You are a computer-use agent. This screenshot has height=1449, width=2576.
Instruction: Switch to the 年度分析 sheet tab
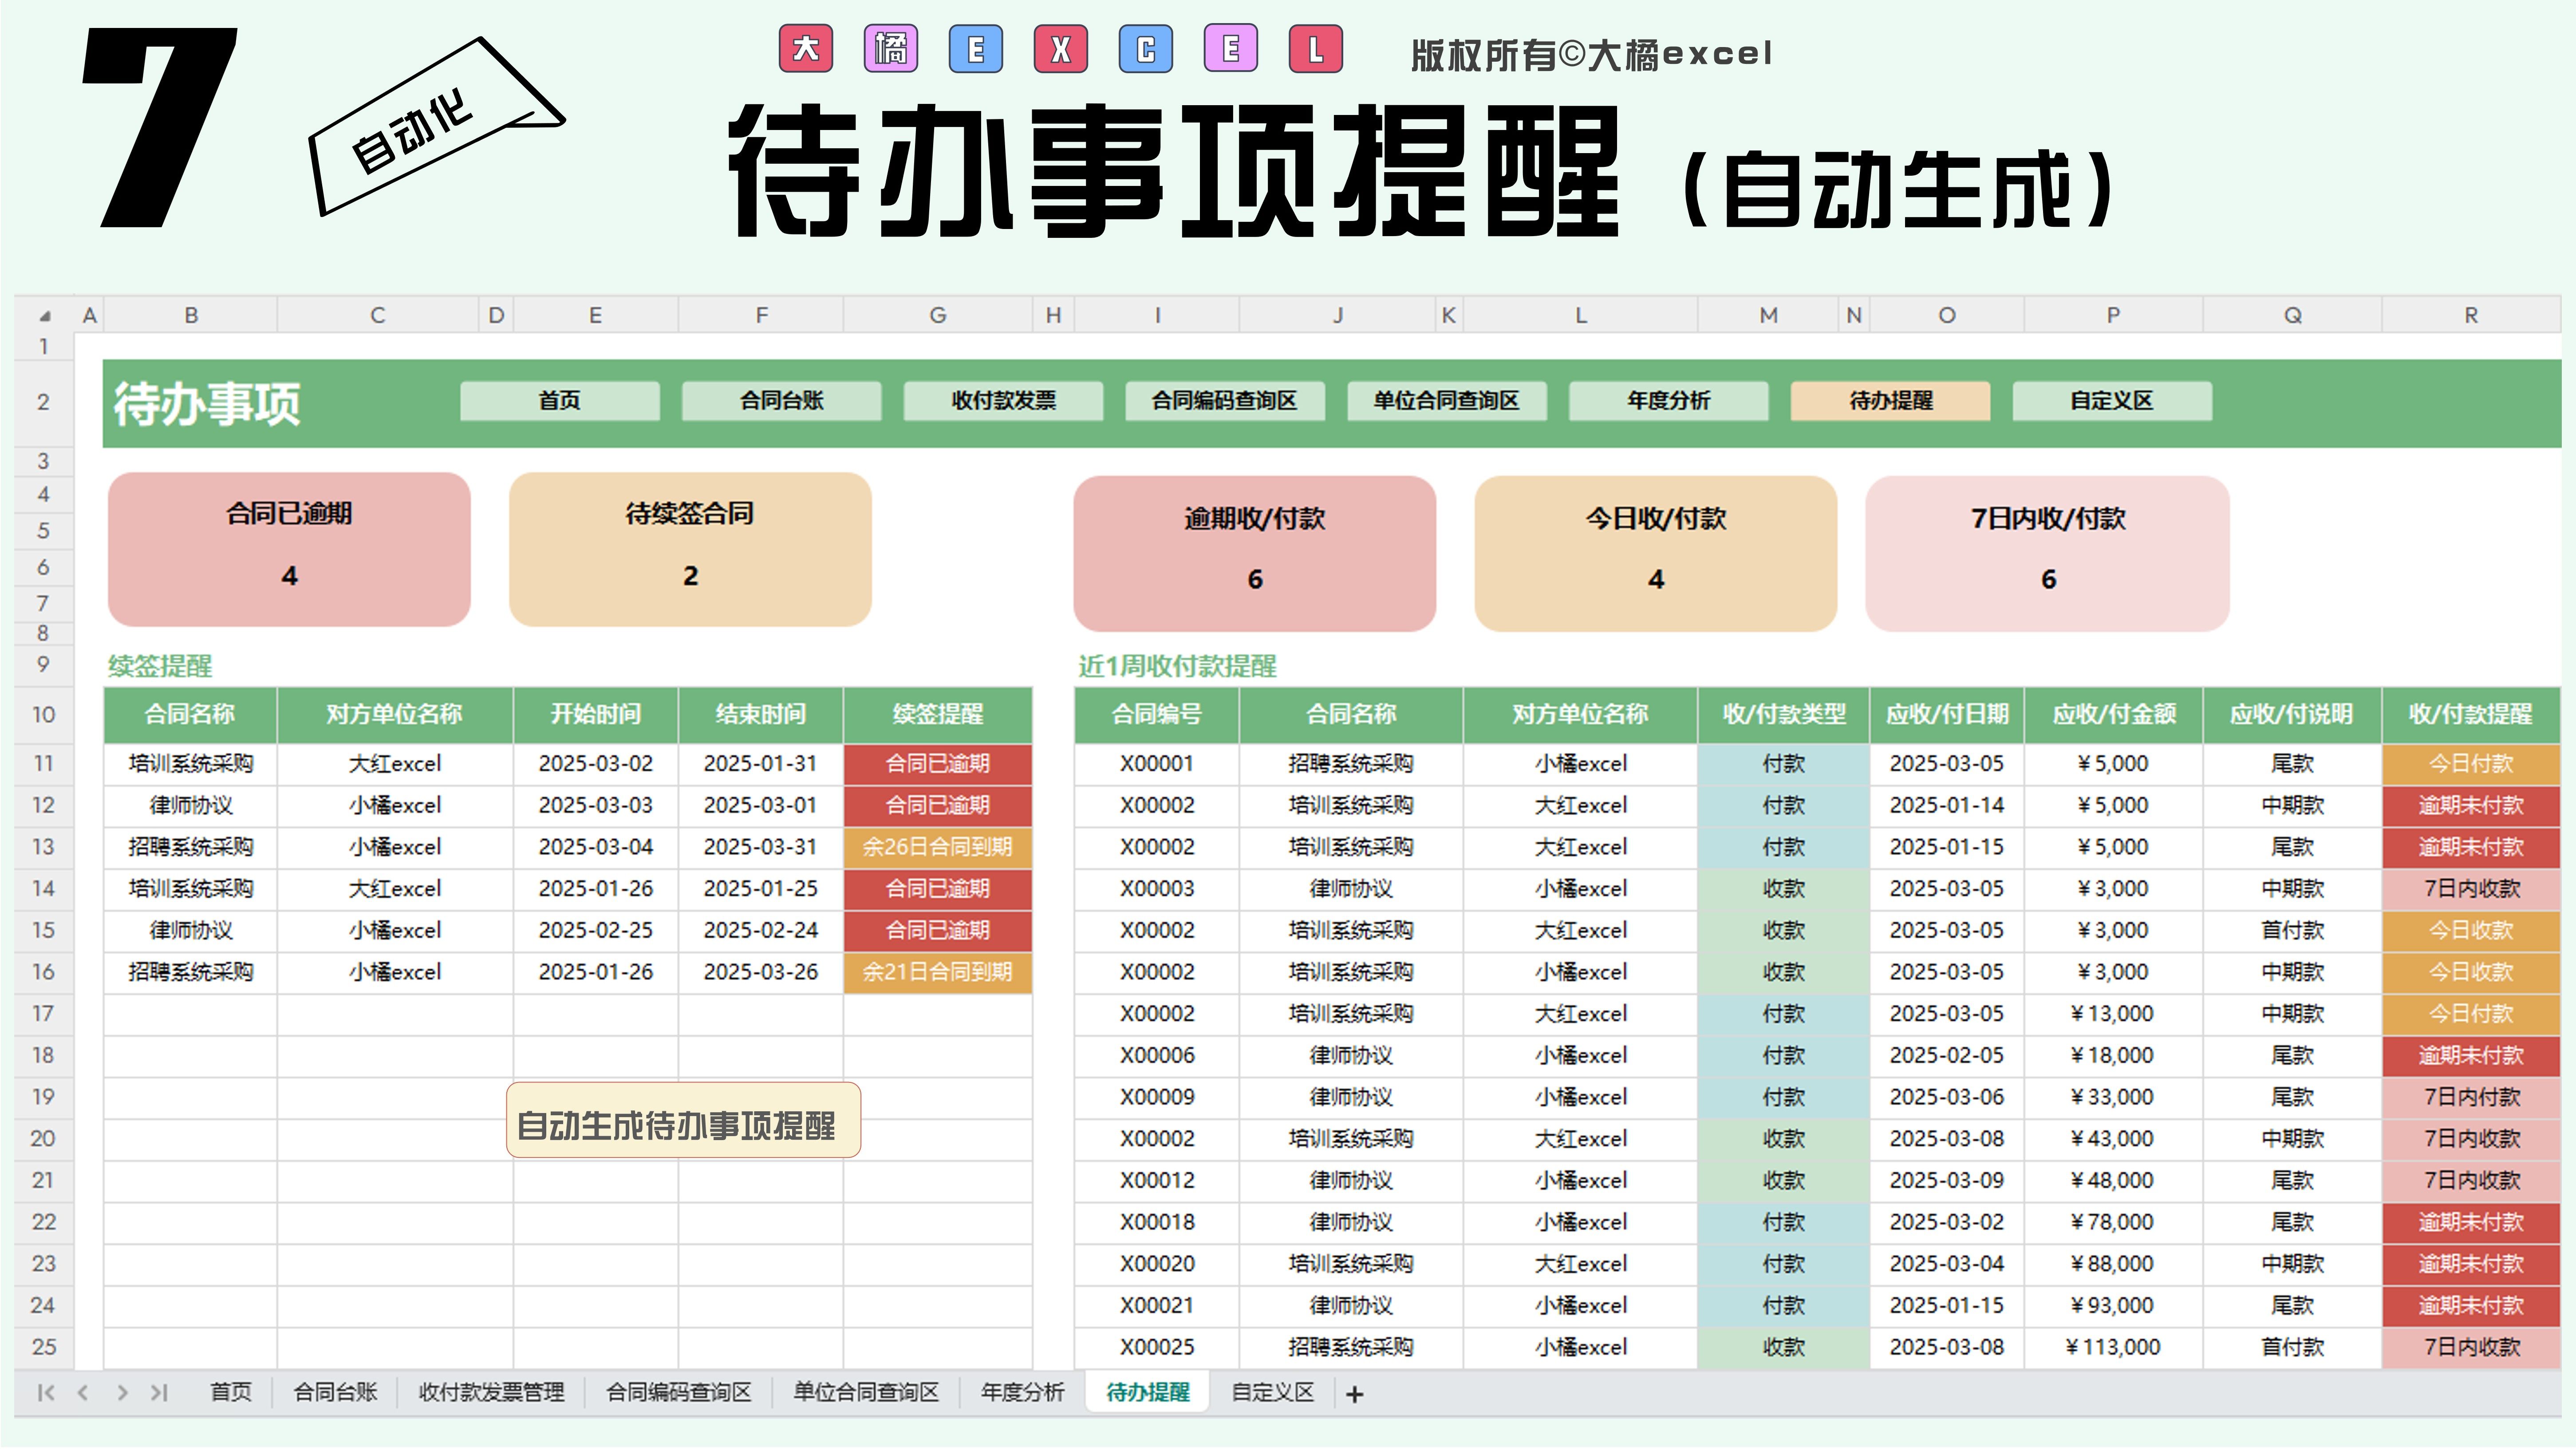[x=1022, y=1392]
